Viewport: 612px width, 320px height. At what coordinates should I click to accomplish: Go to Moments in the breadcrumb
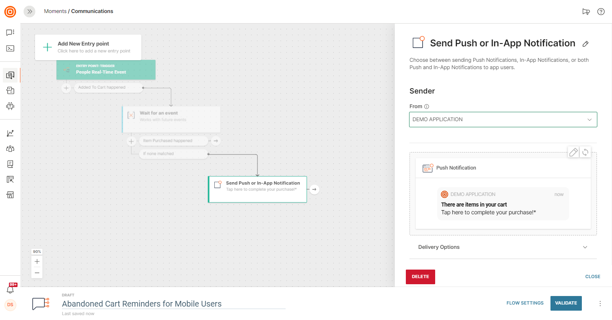55,11
